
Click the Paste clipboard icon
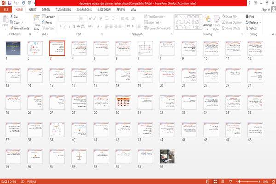[x=5, y=19]
